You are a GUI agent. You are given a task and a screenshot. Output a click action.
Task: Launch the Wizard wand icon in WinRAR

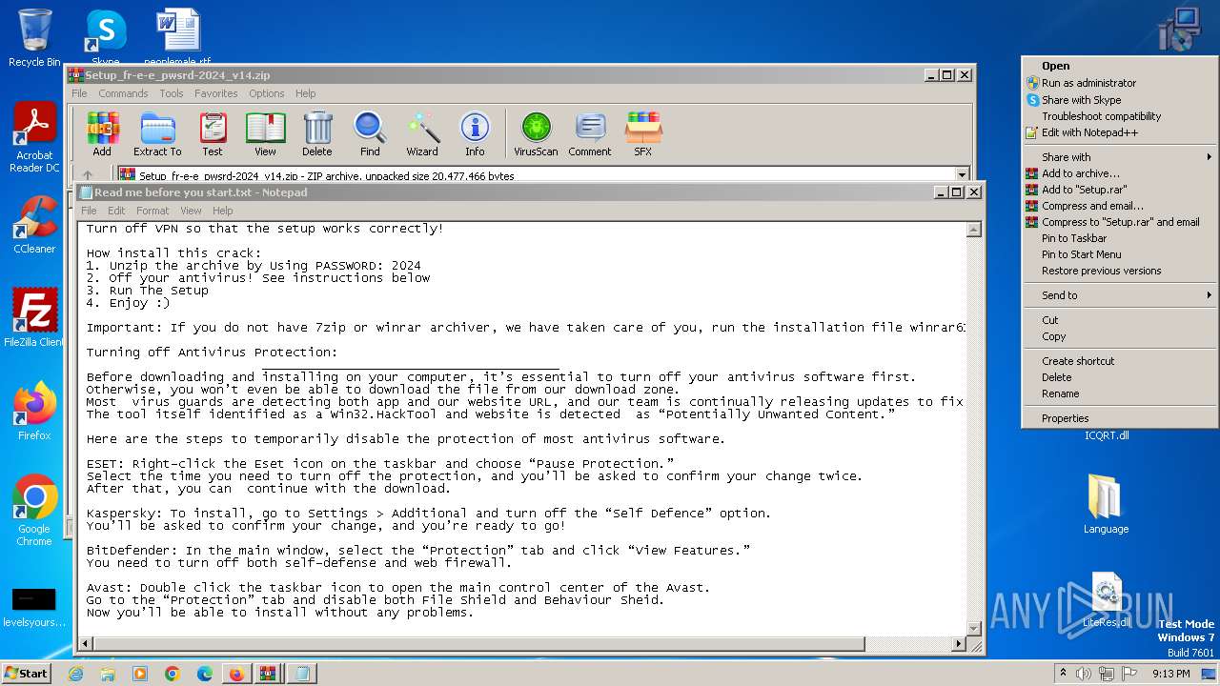pyautogui.click(x=422, y=133)
